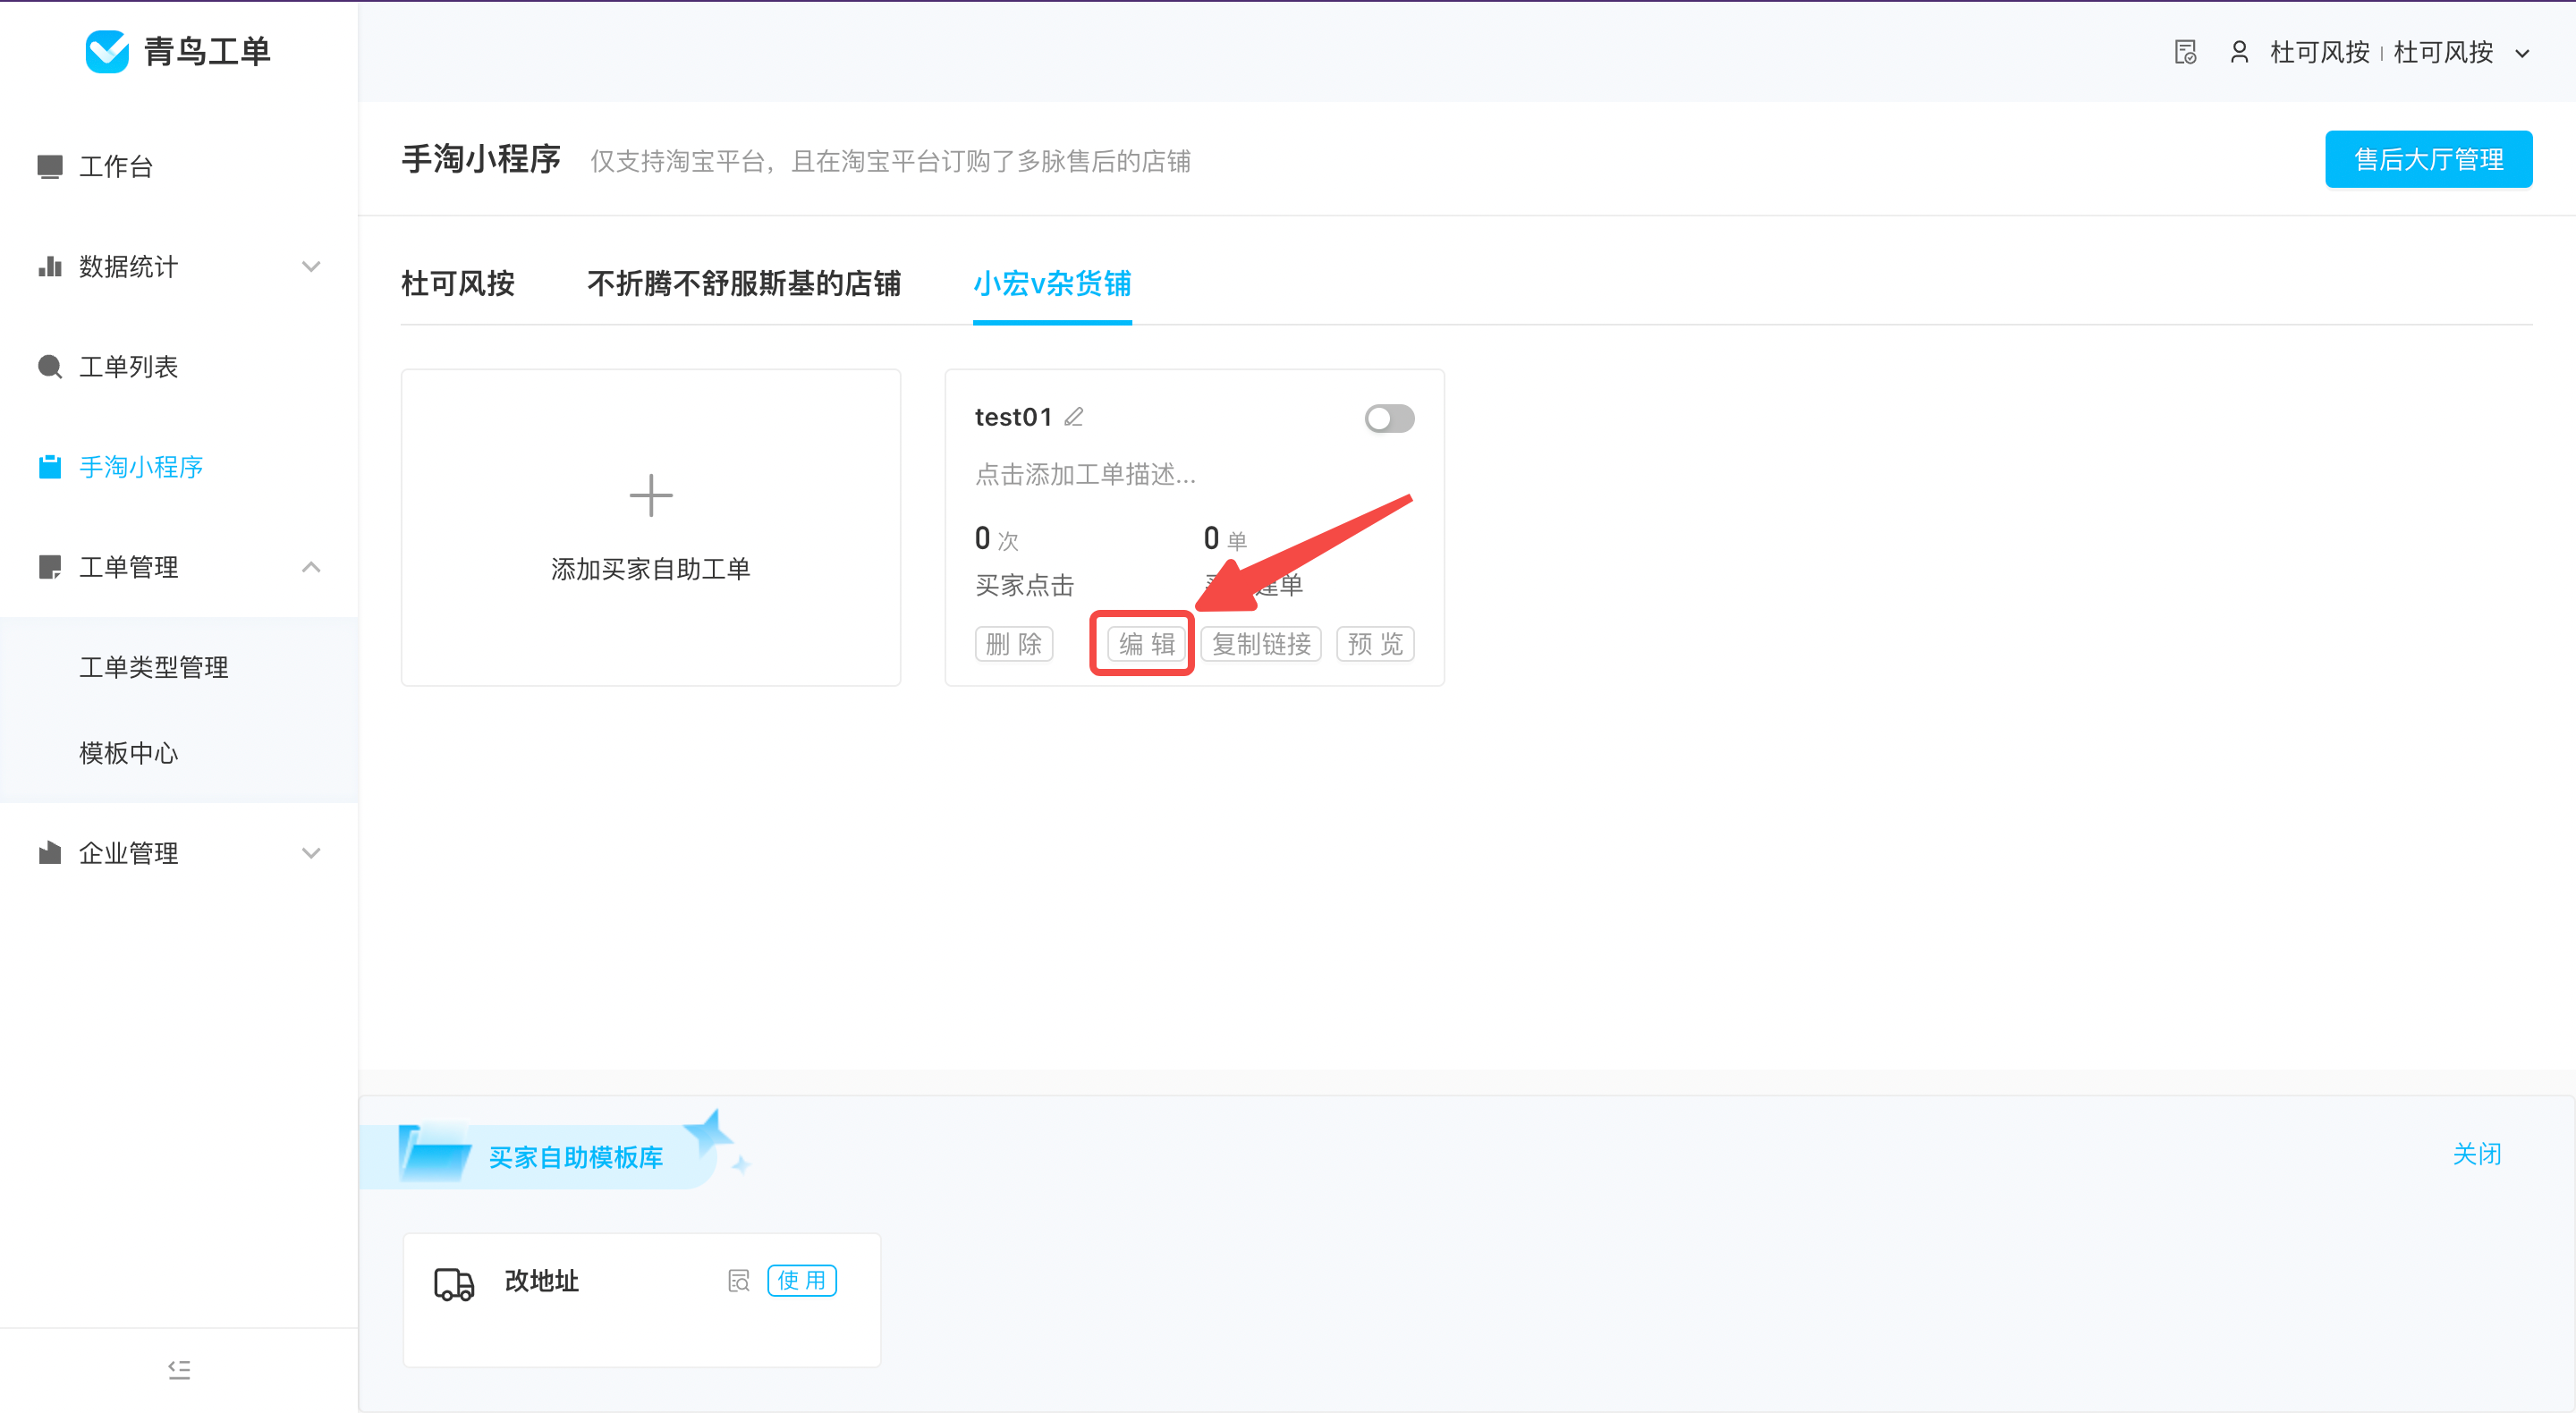2576x1413 pixels.
Task: Open the 杜可风按 account dropdown arrow
Action: coord(2522,53)
